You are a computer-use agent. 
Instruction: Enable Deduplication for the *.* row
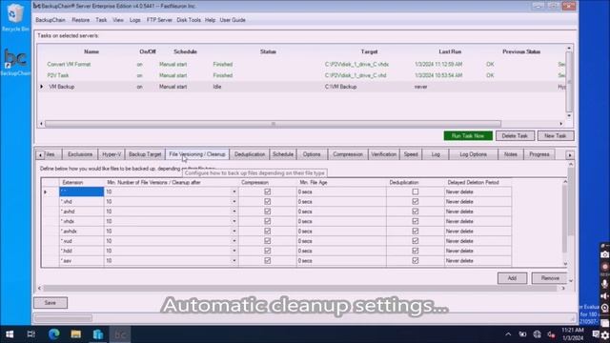[x=416, y=192]
